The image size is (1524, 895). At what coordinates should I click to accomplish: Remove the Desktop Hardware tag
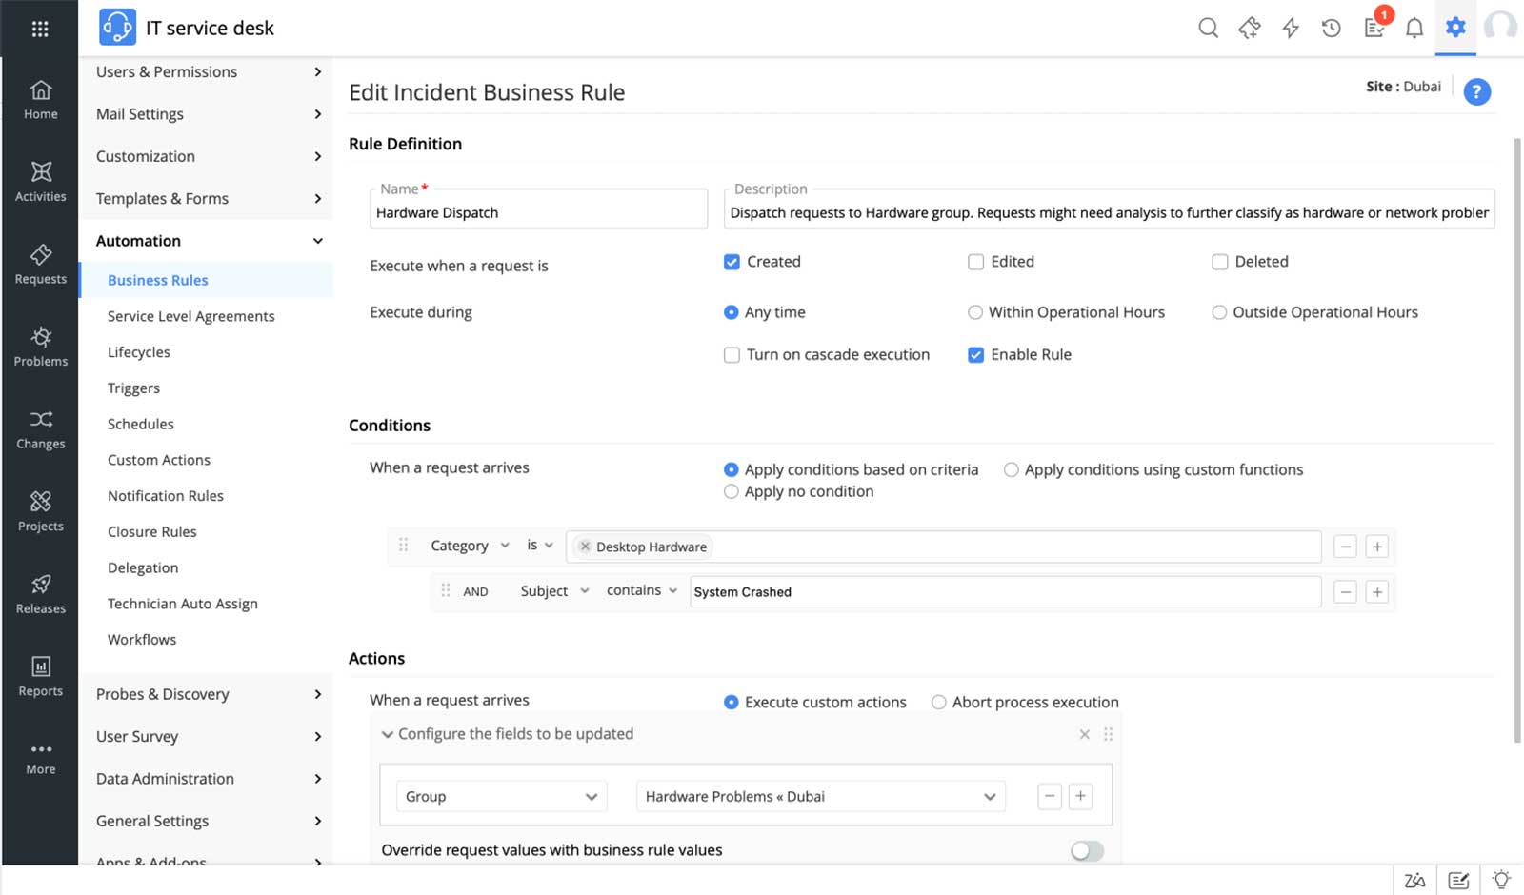click(x=585, y=547)
